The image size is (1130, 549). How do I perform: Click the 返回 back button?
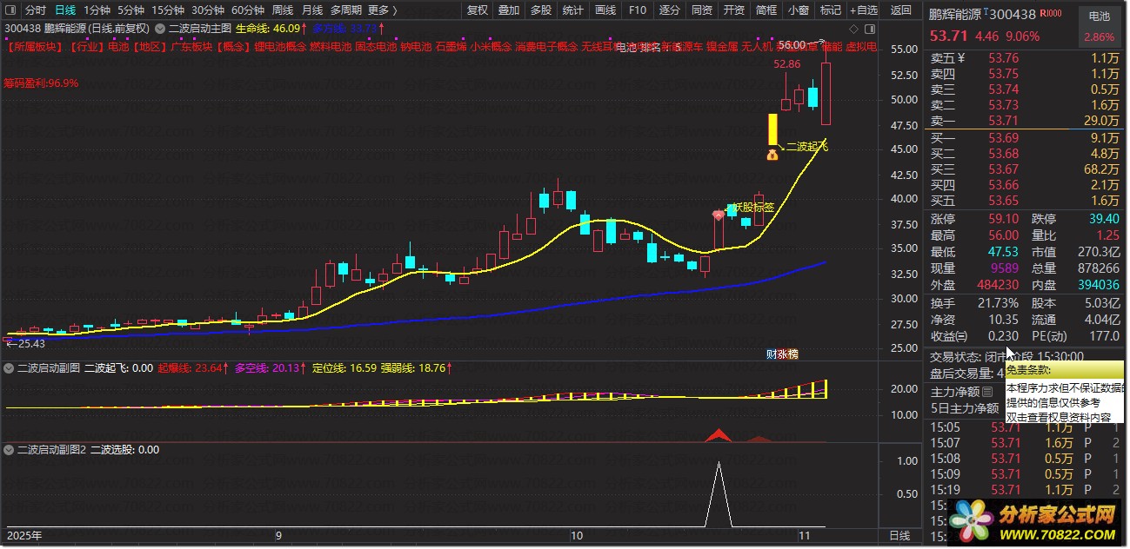[x=901, y=10]
